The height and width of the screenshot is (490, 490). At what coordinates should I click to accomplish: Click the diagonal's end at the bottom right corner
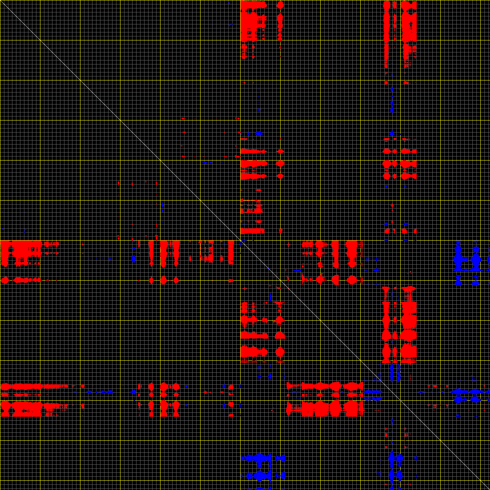pos(486,486)
